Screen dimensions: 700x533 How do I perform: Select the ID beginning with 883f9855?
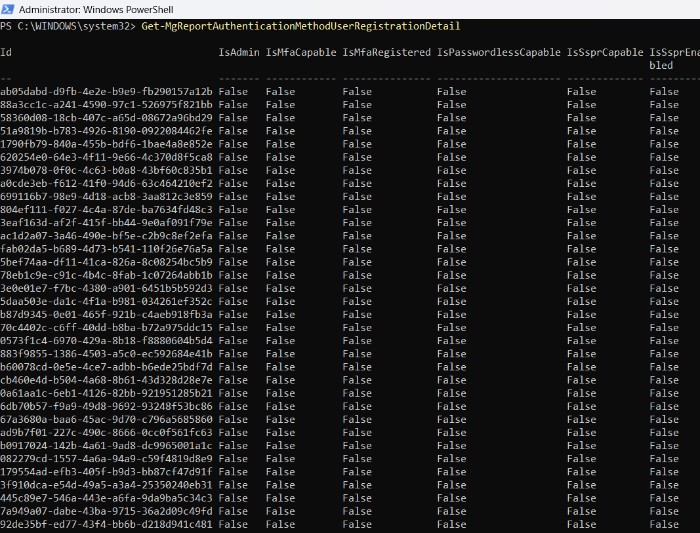point(106,354)
